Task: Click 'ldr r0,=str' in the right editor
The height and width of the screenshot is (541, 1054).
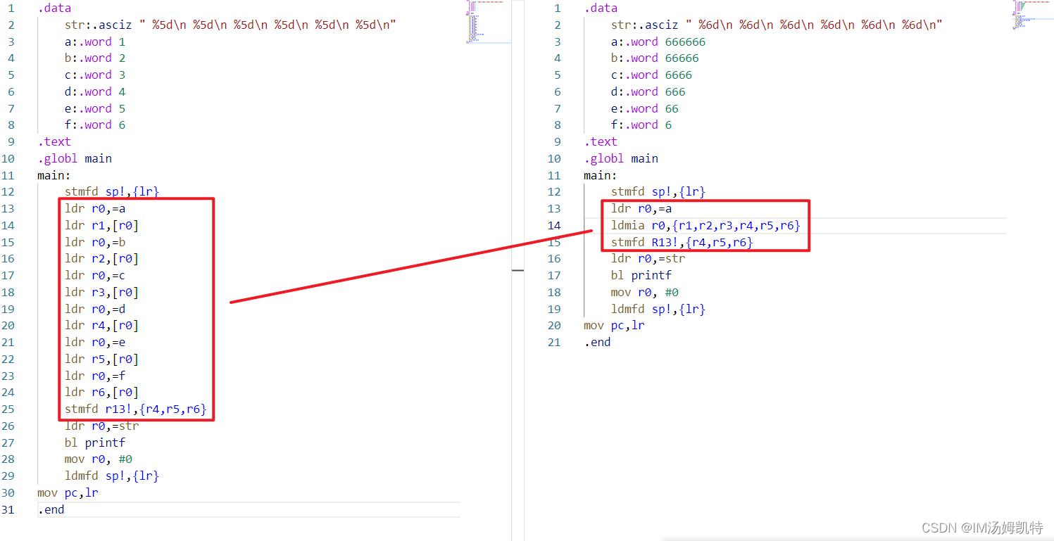Action: 648,258
